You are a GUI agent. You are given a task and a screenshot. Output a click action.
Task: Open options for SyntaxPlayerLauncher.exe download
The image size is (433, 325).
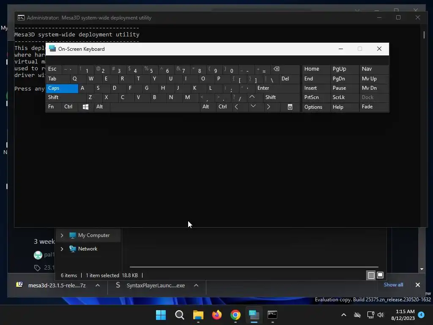click(x=196, y=285)
